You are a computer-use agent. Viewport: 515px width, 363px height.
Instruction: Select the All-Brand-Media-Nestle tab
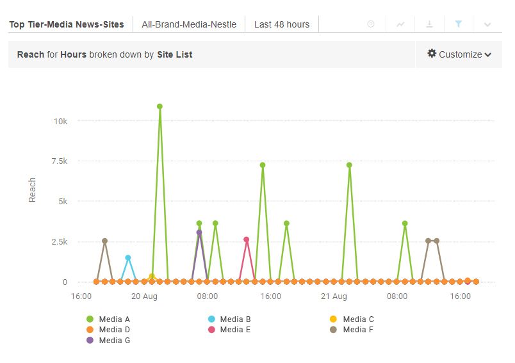coord(189,24)
